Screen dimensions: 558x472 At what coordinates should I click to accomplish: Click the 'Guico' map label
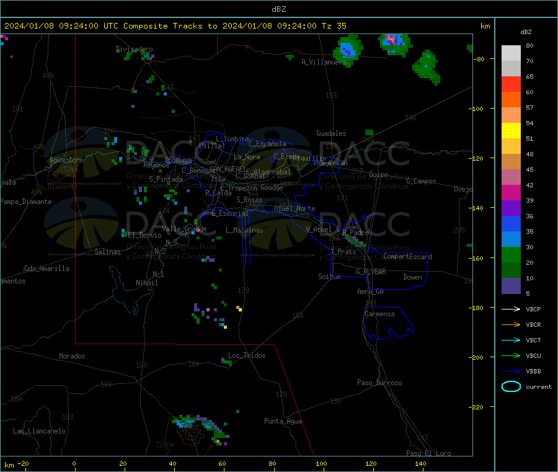378,174
